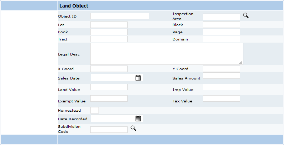This screenshot has height=145, width=284.
Task: Focus the Lot input field
Action: [x=109, y=25]
